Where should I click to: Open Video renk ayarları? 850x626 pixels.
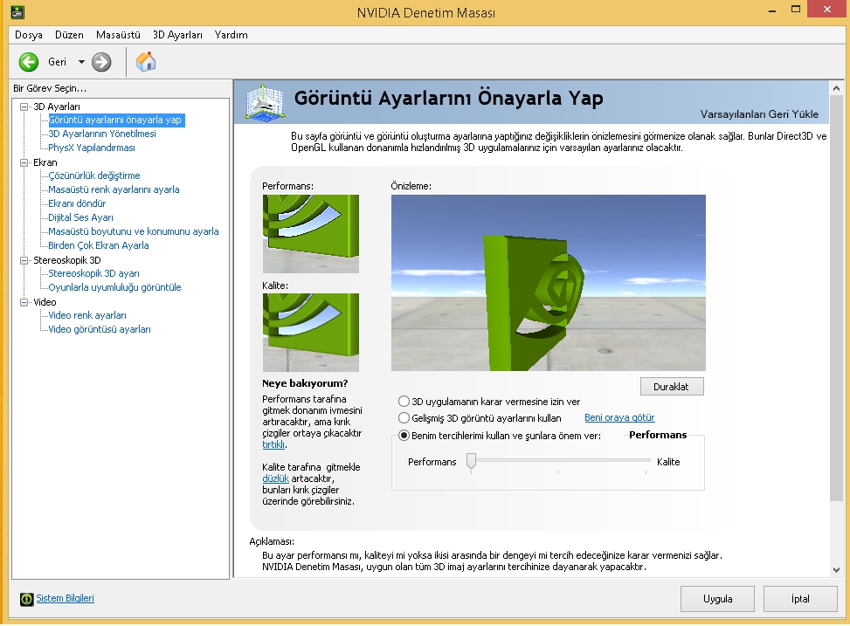(87, 315)
